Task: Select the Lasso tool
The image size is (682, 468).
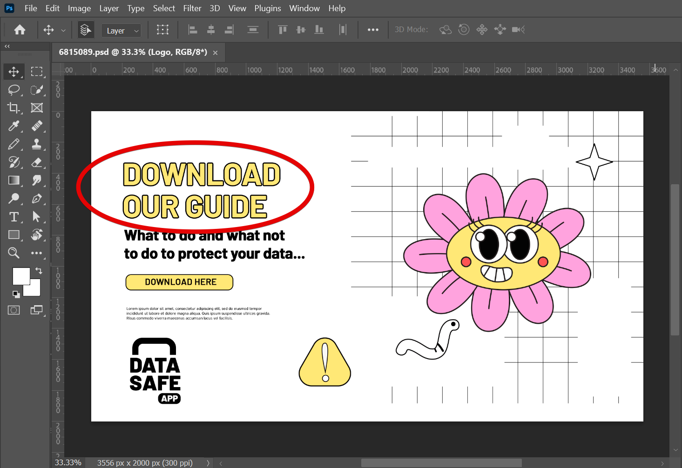Action: click(14, 90)
